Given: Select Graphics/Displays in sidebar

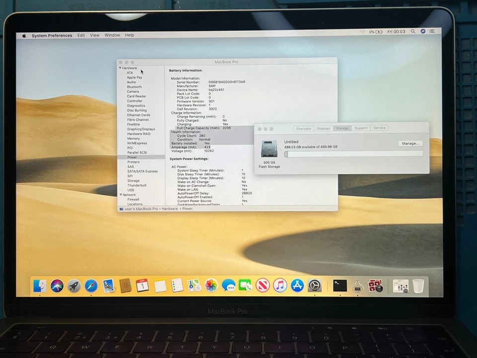Looking at the screenshot, I should [x=141, y=129].
